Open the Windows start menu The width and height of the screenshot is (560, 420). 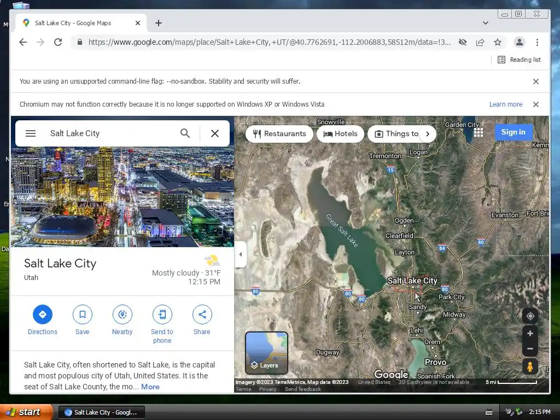tap(26, 412)
